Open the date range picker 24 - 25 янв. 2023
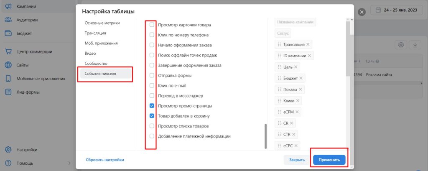The image size is (428, 171). pos(397,10)
